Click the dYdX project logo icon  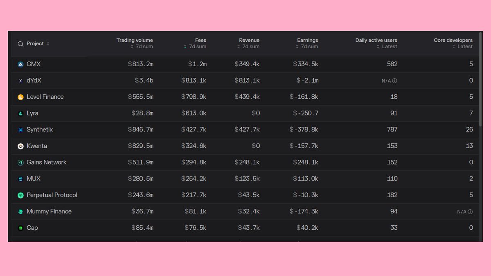[20, 81]
